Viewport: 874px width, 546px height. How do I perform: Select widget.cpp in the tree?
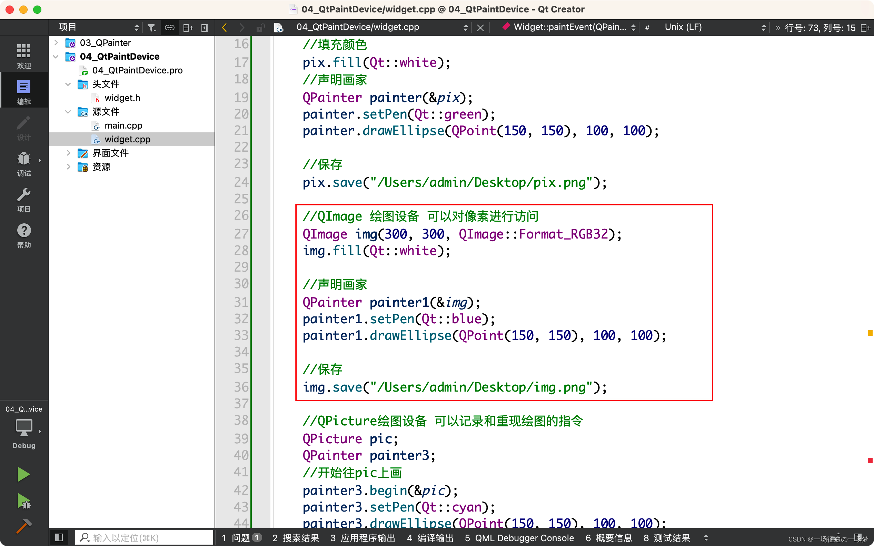point(131,139)
